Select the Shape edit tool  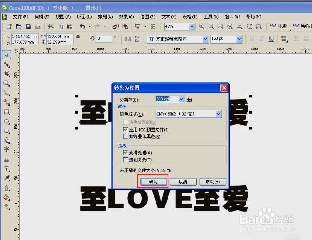(x=7, y=64)
